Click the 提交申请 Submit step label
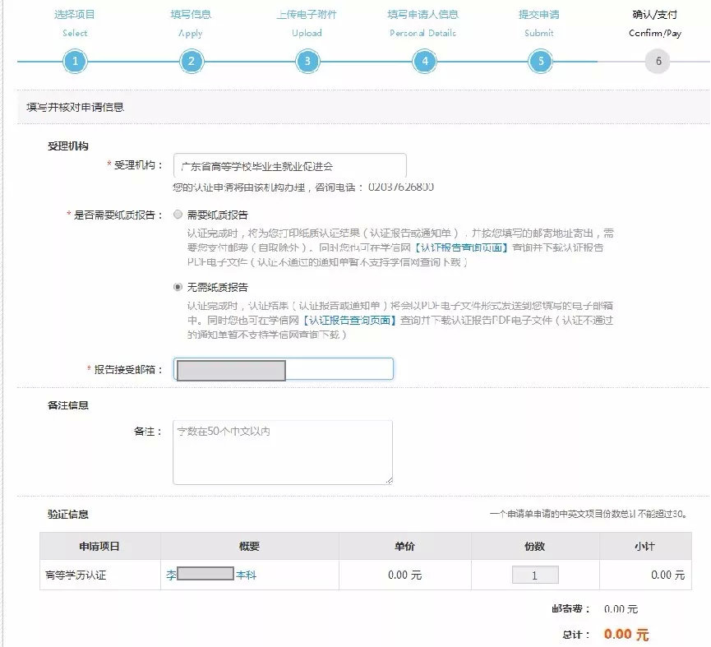The height and width of the screenshot is (647, 711). 538,14
